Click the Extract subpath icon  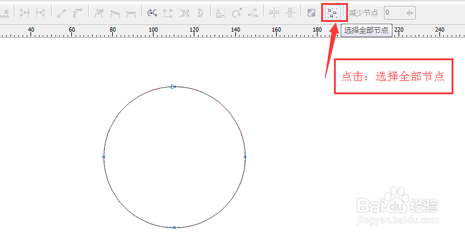(x=184, y=13)
